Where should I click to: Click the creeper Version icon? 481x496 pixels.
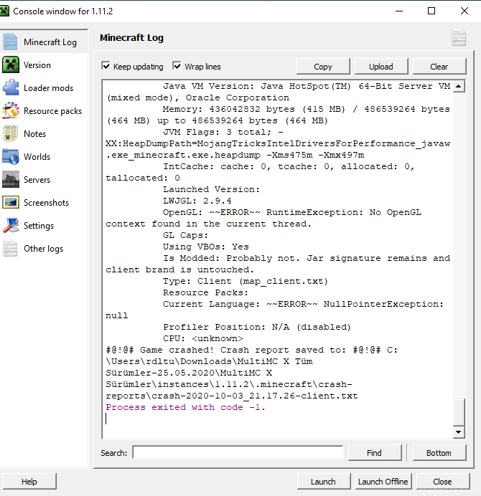tap(11, 65)
